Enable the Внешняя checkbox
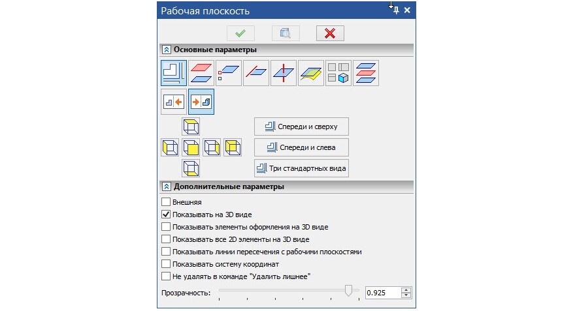 coord(166,202)
